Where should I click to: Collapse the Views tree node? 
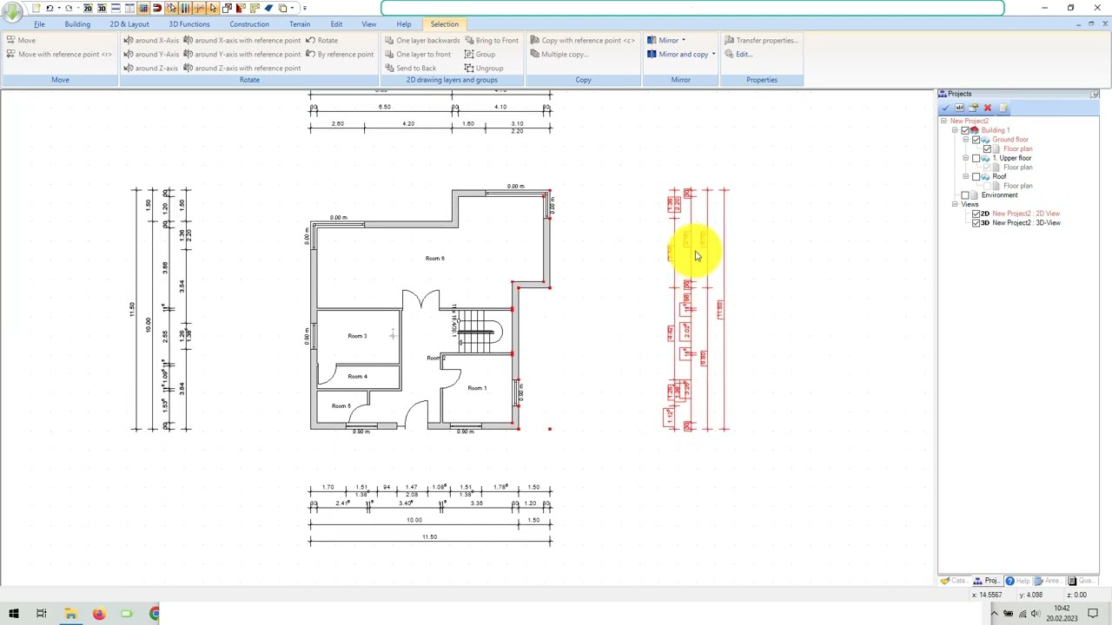coord(955,204)
